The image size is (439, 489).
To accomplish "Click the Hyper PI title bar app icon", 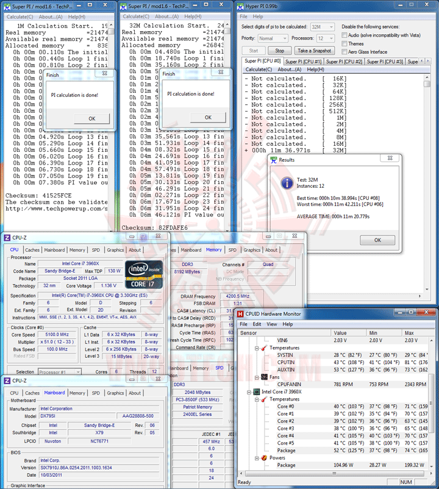I will point(240,6).
